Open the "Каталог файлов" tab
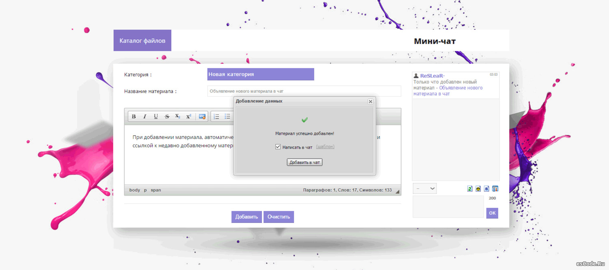The height and width of the screenshot is (270, 609). coord(143,41)
